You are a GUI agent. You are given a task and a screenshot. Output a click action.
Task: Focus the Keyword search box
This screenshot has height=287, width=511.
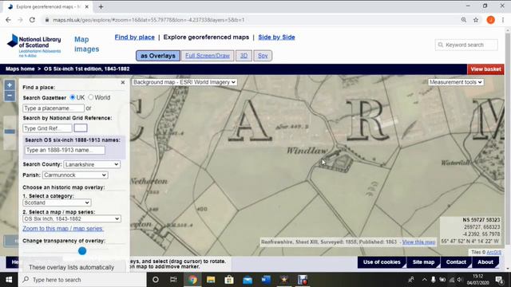[x=466, y=45]
